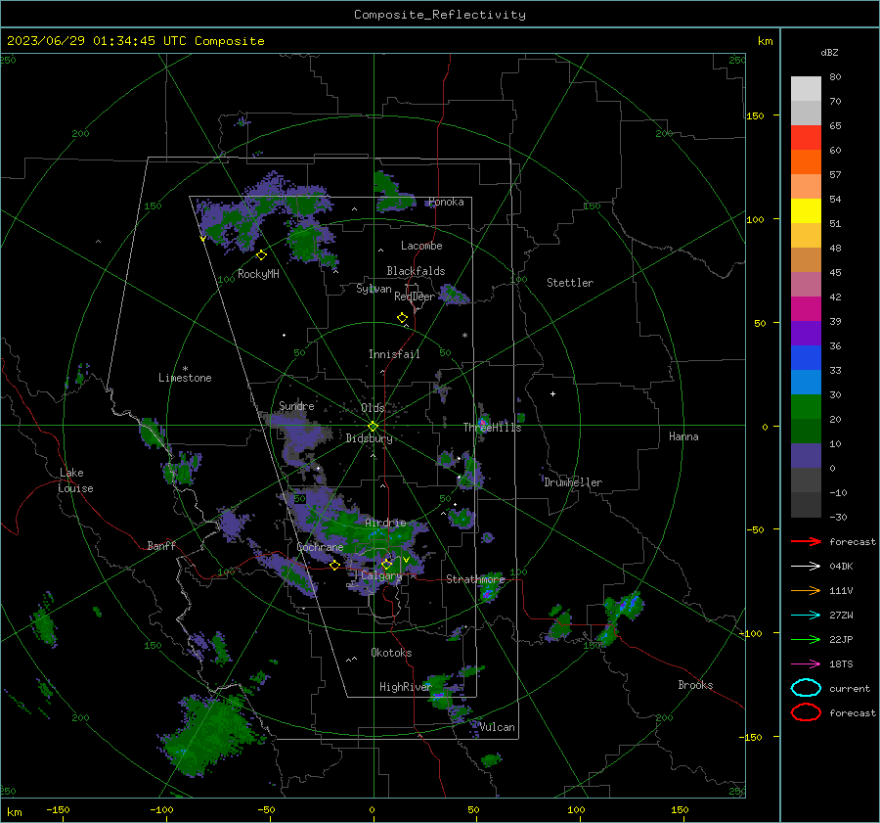Click the Composite_Reflectivity title text
This screenshot has height=823, width=880.
coord(439,15)
